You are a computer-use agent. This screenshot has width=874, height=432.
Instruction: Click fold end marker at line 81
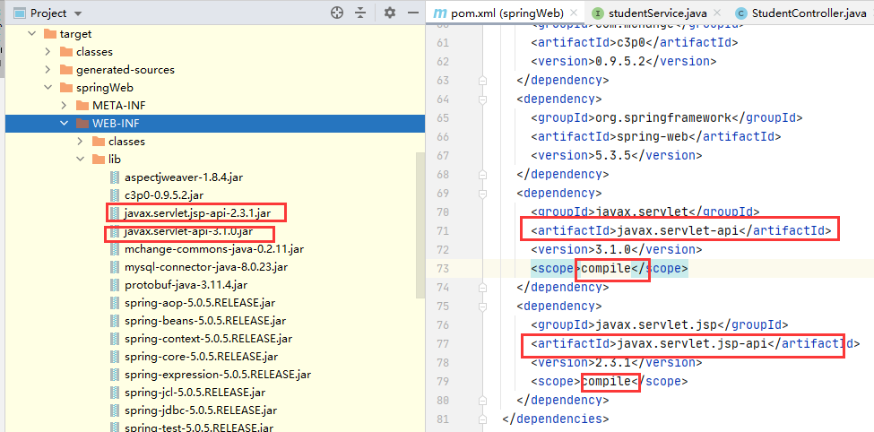point(482,419)
